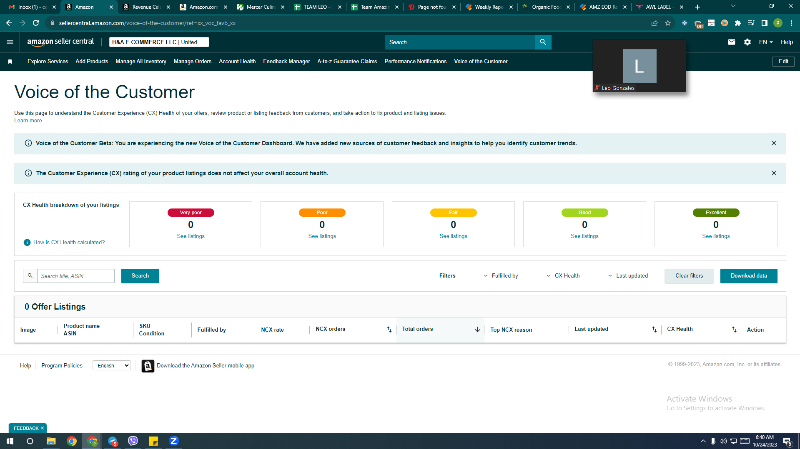Open A-to-z Guarantee Claims menu item
The image size is (800, 449).
(347, 62)
